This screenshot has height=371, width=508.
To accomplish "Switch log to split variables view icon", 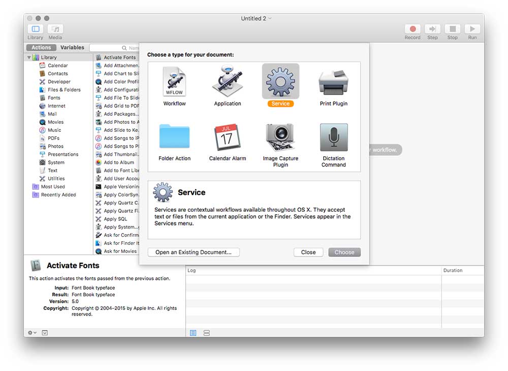I will pyautogui.click(x=207, y=333).
